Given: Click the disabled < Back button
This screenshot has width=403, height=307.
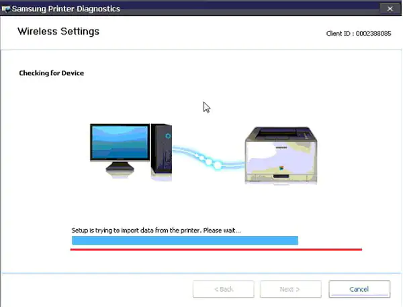Looking at the screenshot, I should coord(224,289).
